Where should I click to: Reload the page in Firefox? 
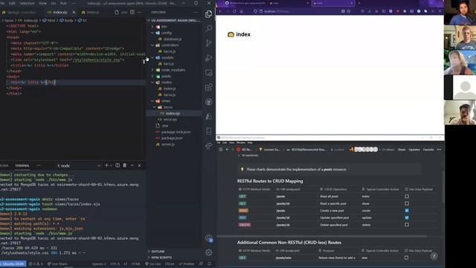pyautogui.click(x=235, y=11)
